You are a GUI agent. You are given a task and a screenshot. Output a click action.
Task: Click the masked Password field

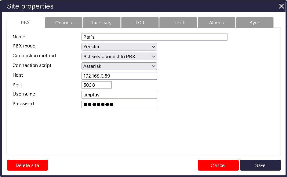pos(119,104)
